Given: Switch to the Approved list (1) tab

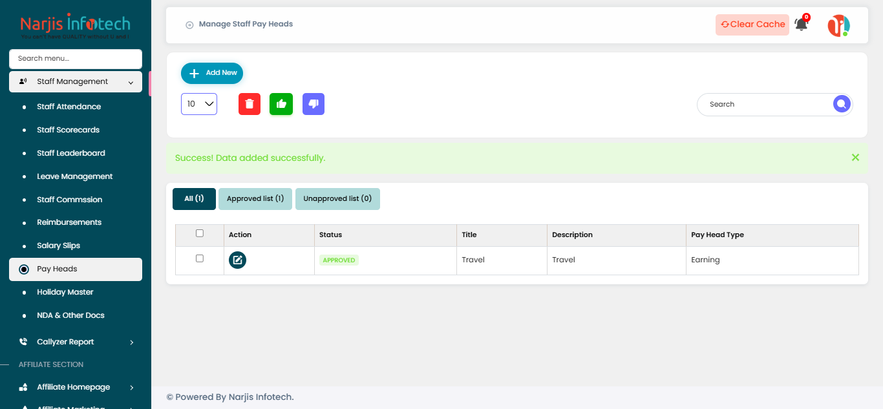Looking at the screenshot, I should point(255,199).
